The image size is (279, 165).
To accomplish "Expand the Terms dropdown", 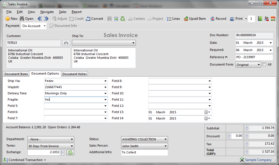I will 72,146.
